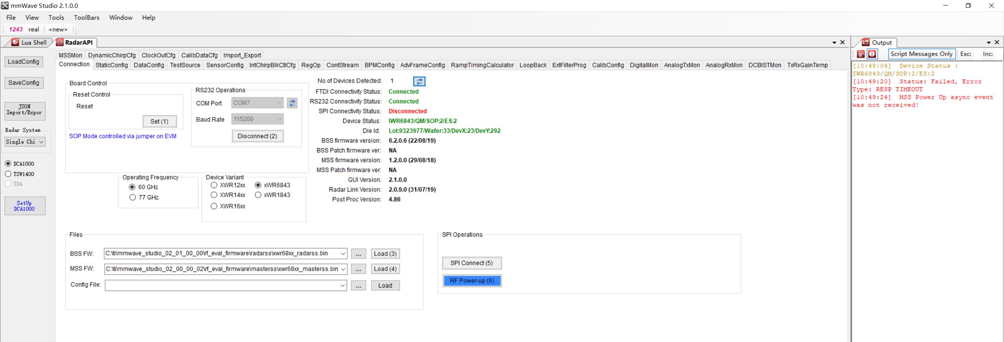
Task: Clear the Output log with the trash icon
Action: [x=861, y=54]
